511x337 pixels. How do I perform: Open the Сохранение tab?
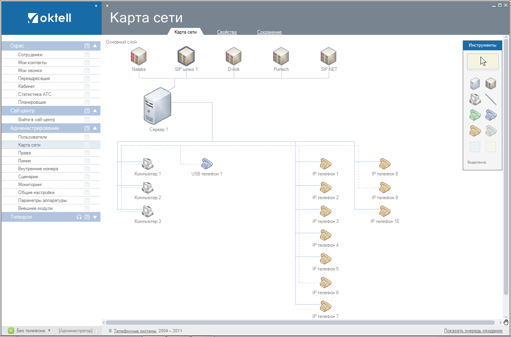pos(269,32)
